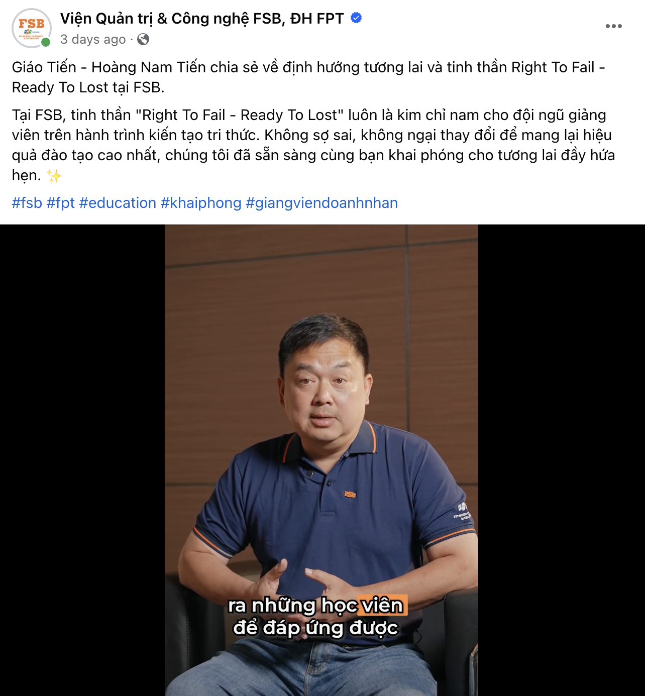Click the sparkles emoji after 'hẹn.'
The width and height of the screenshot is (645, 696).
coord(54,176)
